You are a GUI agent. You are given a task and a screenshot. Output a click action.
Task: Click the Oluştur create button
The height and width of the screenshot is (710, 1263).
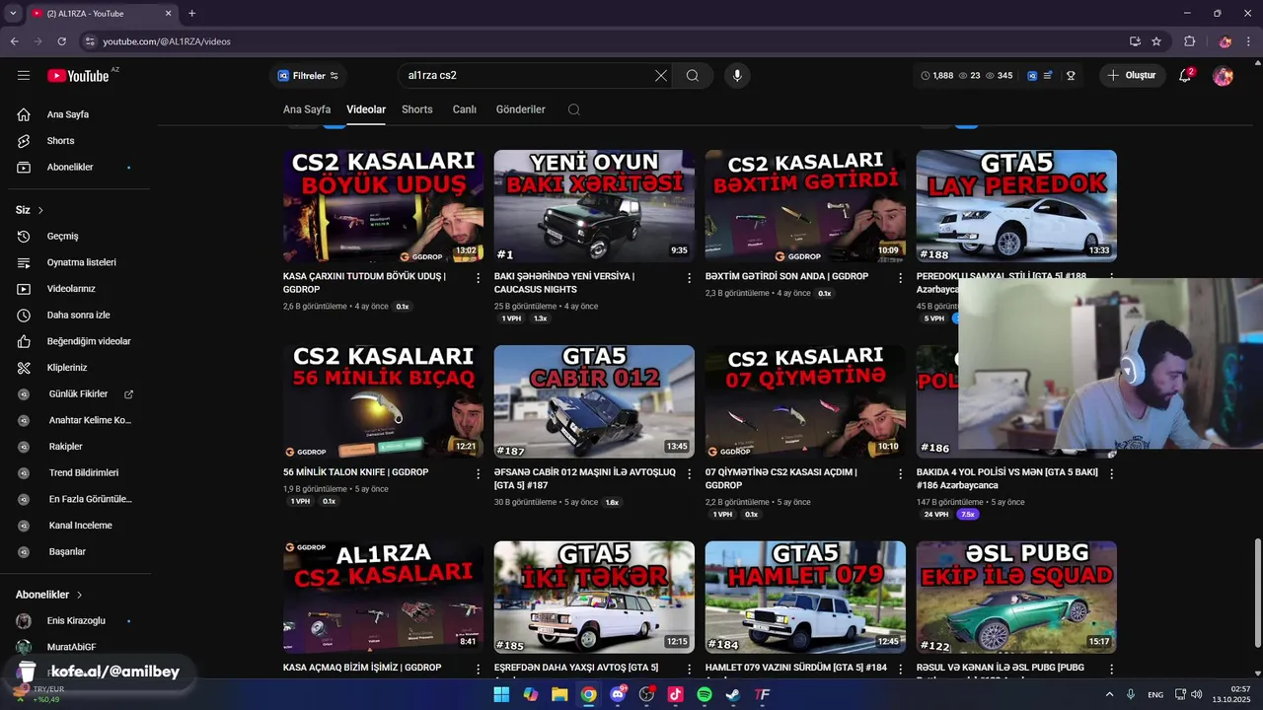(x=1132, y=76)
